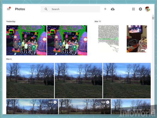This screenshot has width=157, height=118.
Task: Open the account profile avatar
Action: [147, 9]
